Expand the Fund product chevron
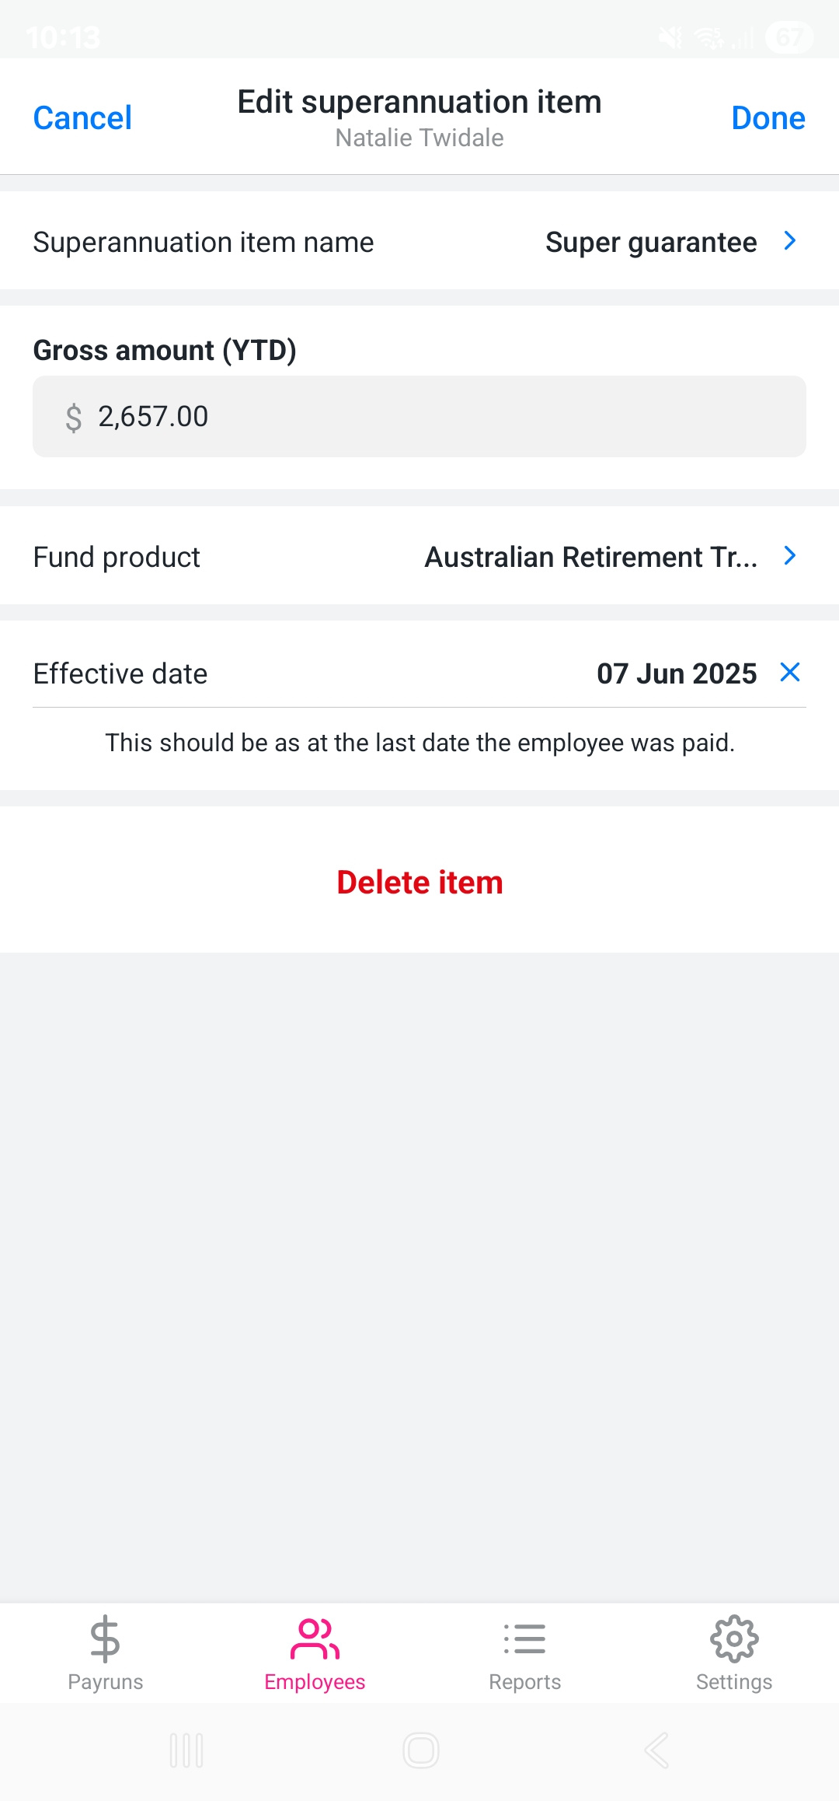Image resolution: width=839 pixels, height=1801 pixels. coord(790,556)
